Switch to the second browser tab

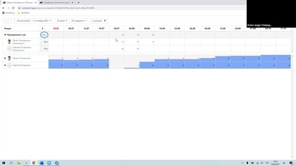[56, 3]
